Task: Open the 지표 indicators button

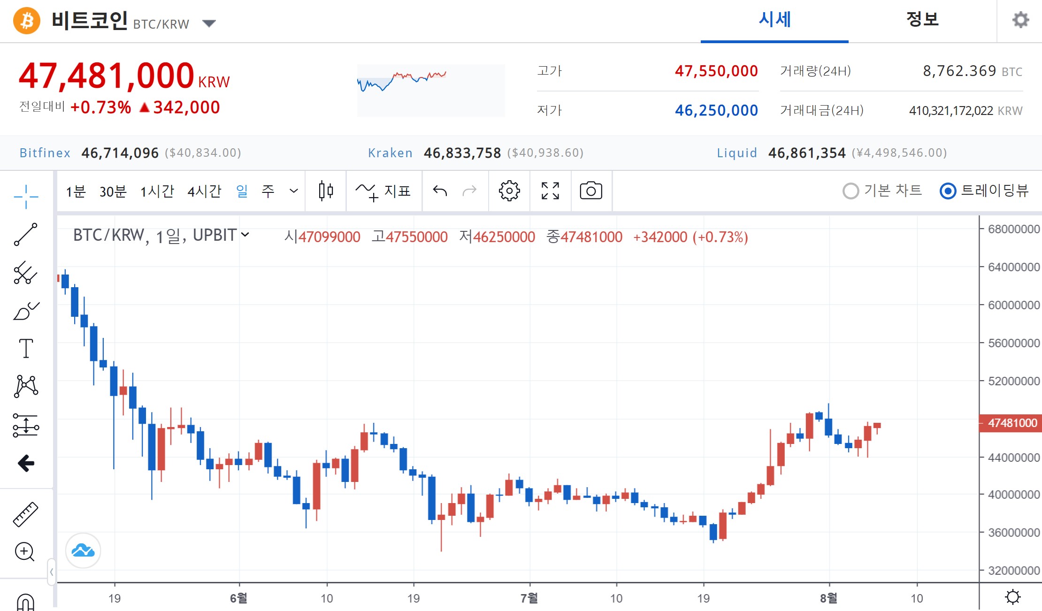Action: point(383,191)
